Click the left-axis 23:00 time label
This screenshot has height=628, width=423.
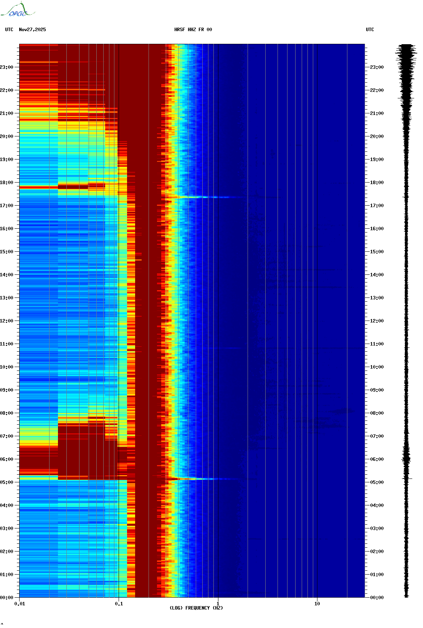pyautogui.click(x=7, y=67)
